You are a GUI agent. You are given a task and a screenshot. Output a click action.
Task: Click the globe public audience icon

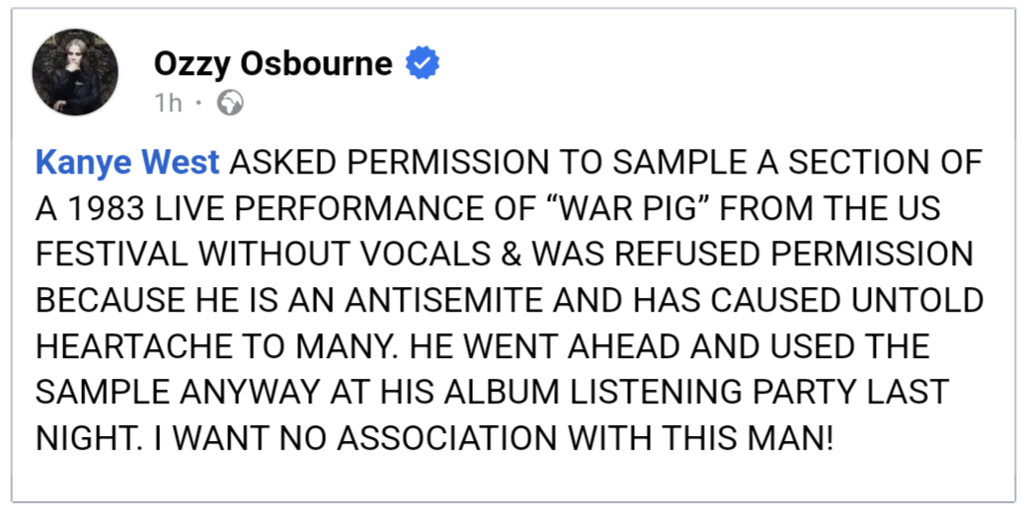click(230, 103)
